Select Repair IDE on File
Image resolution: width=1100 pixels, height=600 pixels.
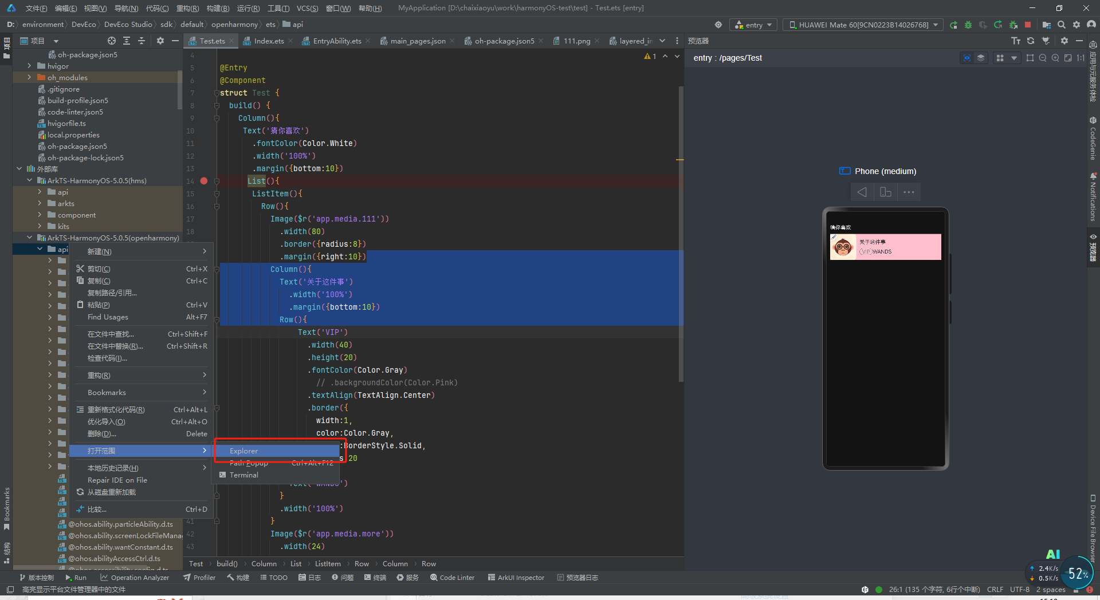142,480
